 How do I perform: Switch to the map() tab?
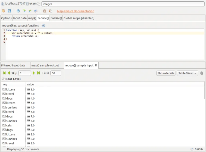tap(32, 18)
